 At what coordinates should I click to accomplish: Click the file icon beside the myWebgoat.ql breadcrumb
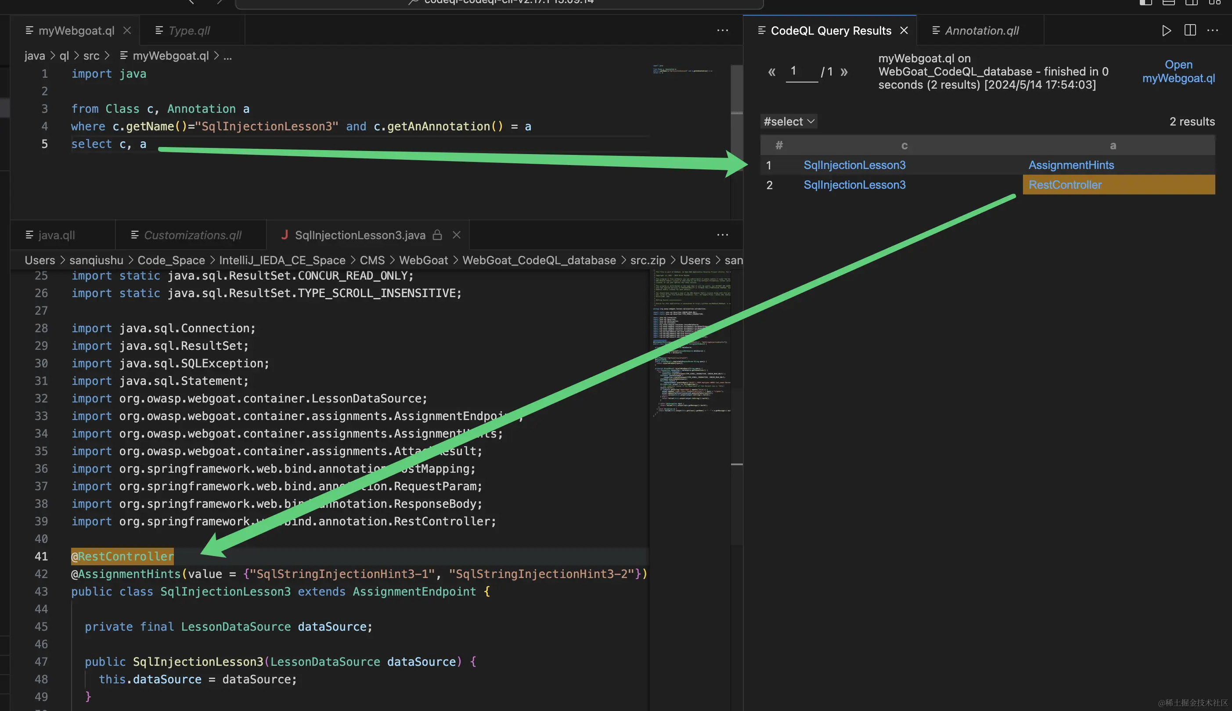coord(123,56)
